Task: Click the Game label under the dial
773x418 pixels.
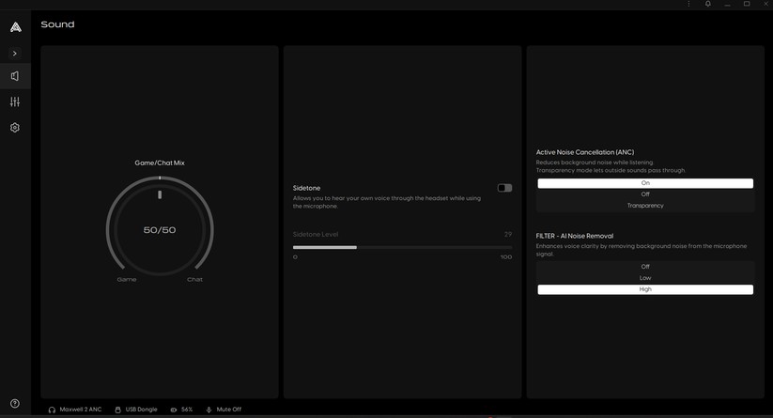Action: click(x=127, y=280)
